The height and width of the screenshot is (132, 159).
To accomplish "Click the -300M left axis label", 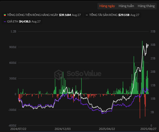I will coord(12,110).
